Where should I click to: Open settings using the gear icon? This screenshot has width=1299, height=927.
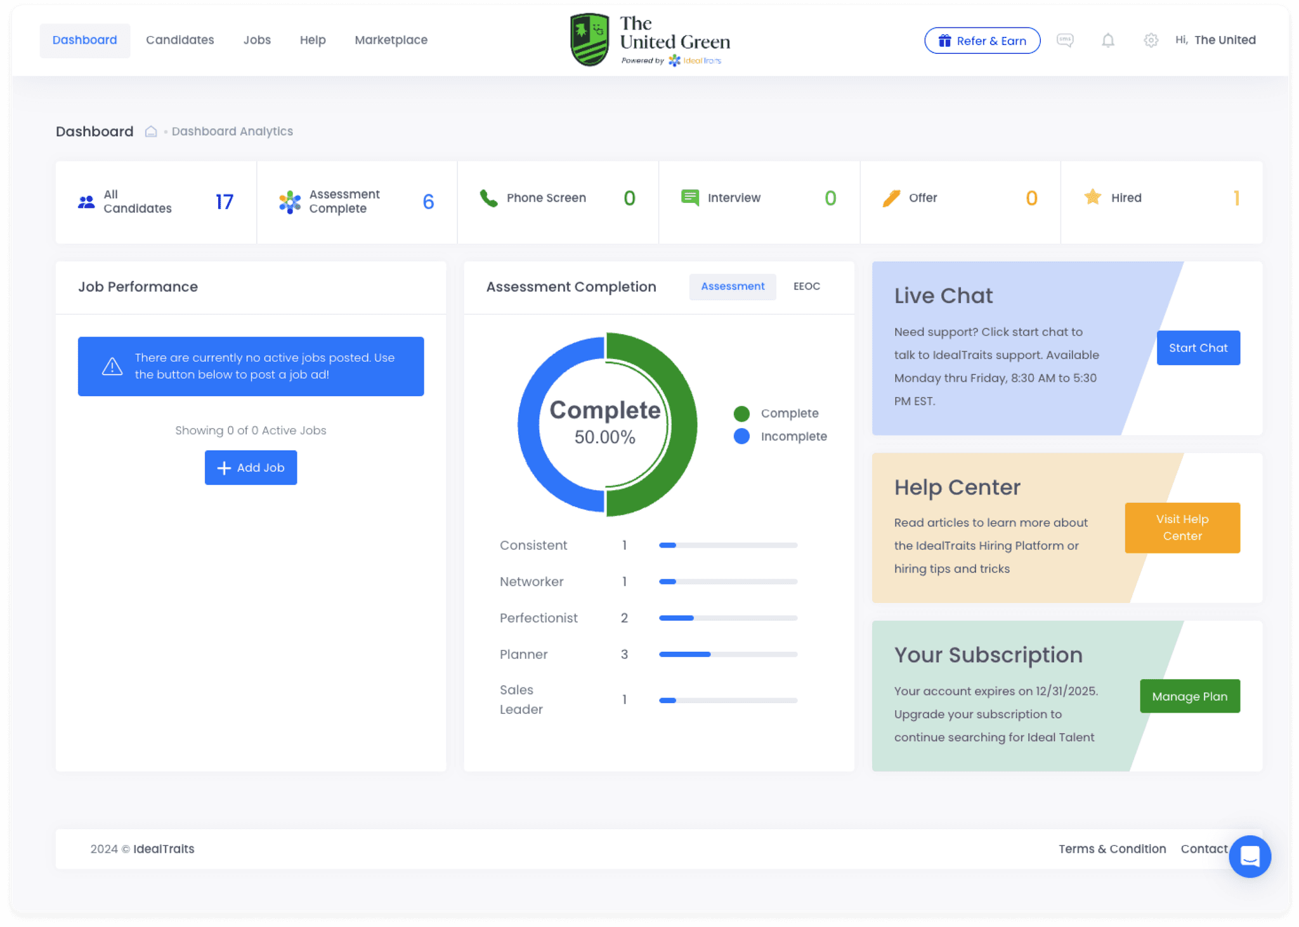click(x=1151, y=40)
